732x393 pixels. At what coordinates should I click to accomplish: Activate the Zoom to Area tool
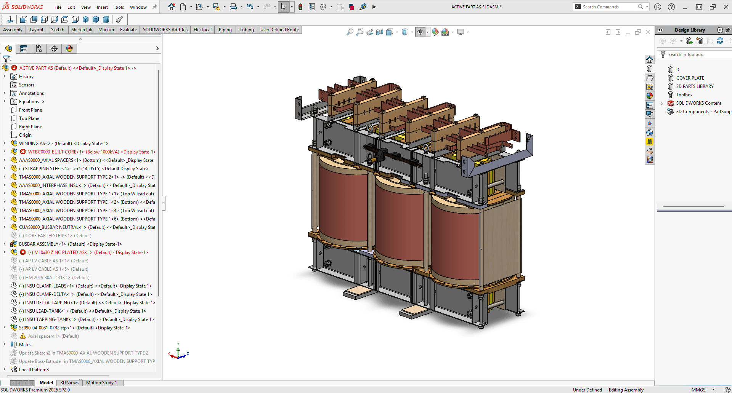[x=360, y=32]
